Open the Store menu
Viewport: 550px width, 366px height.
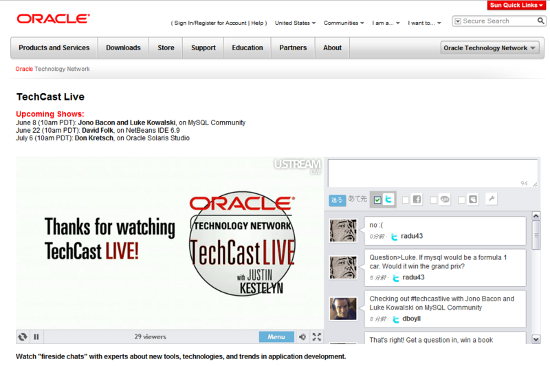pos(166,47)
